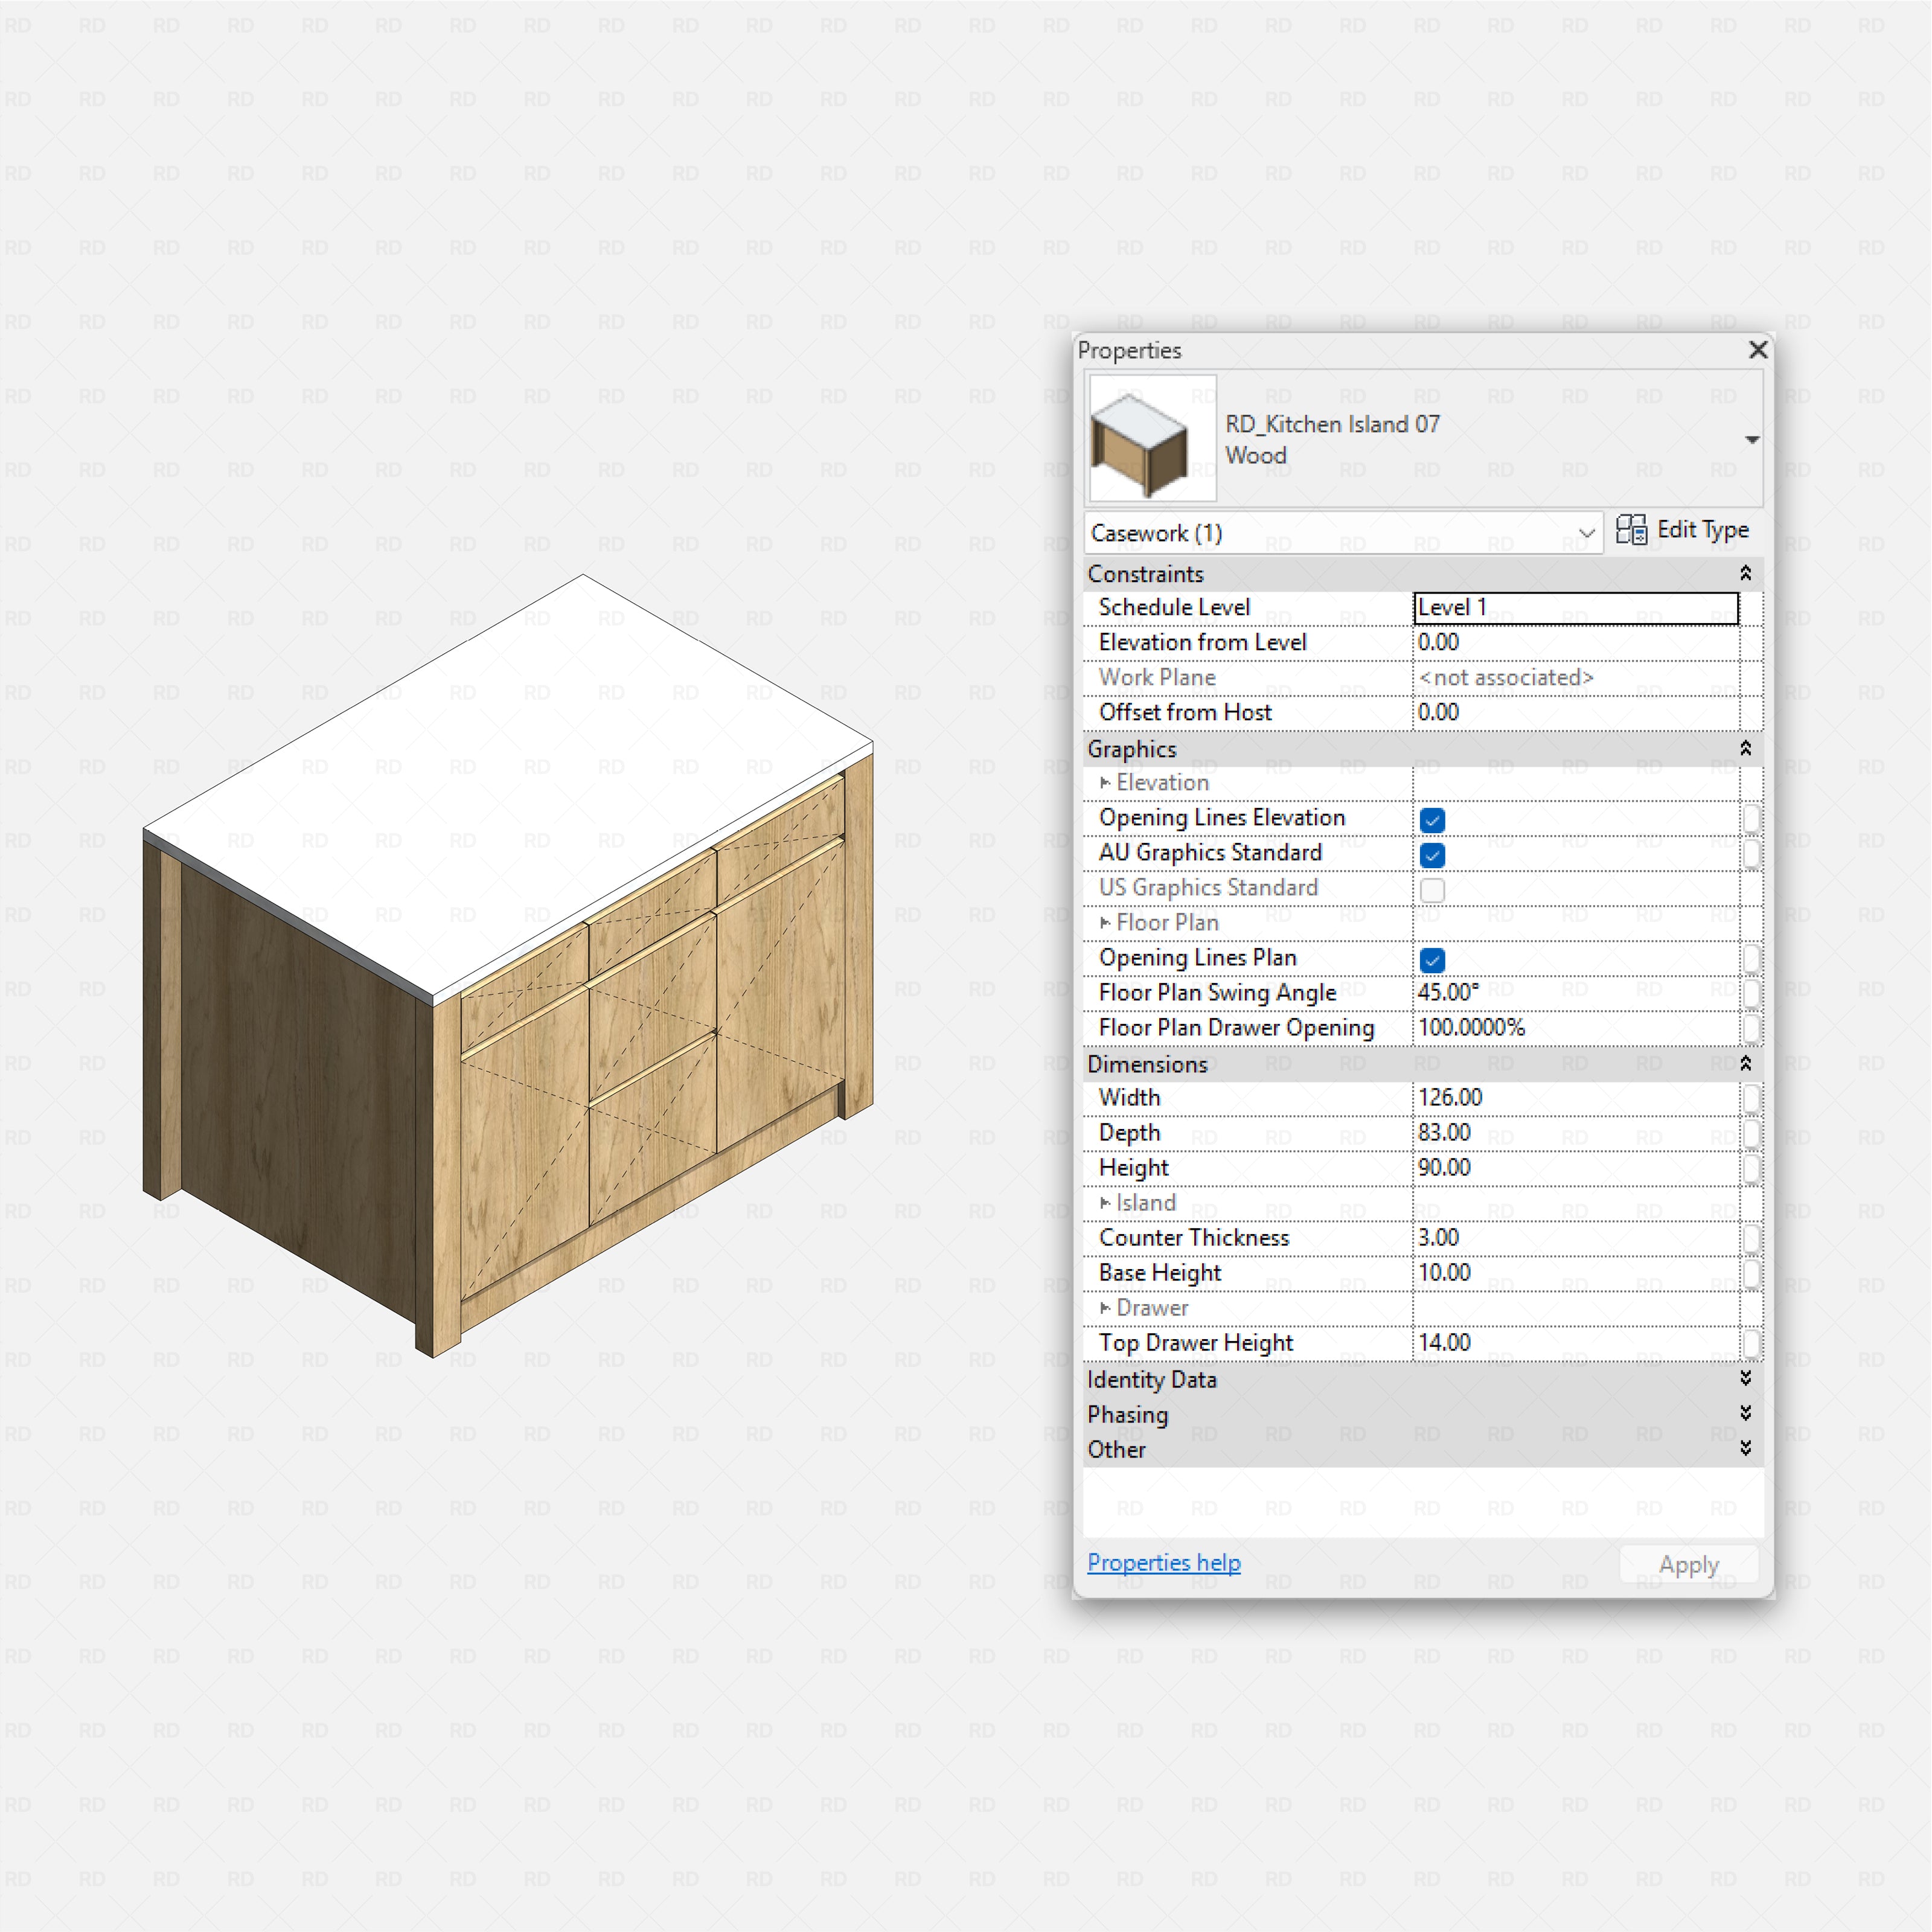Expand the Drawer parameter group
This screenshot has height=1932, width=1932.
click(1104, 1308)
